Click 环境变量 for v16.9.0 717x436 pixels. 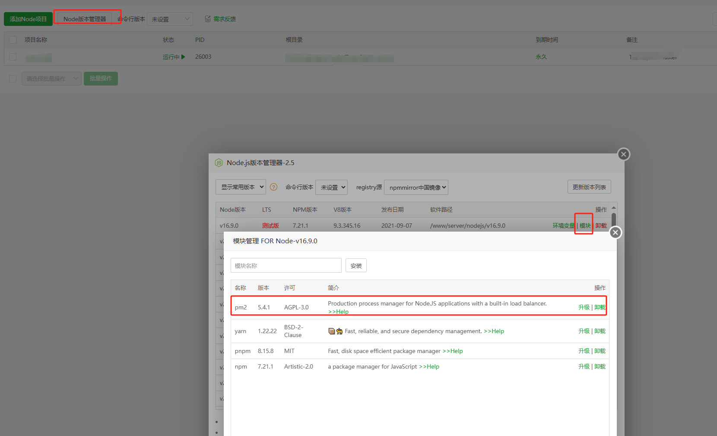[564, 226]
